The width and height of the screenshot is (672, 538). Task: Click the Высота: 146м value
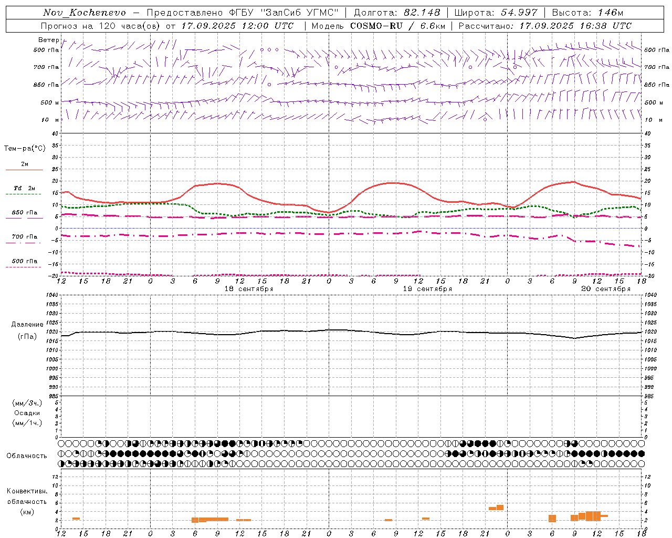click(587, 13)
